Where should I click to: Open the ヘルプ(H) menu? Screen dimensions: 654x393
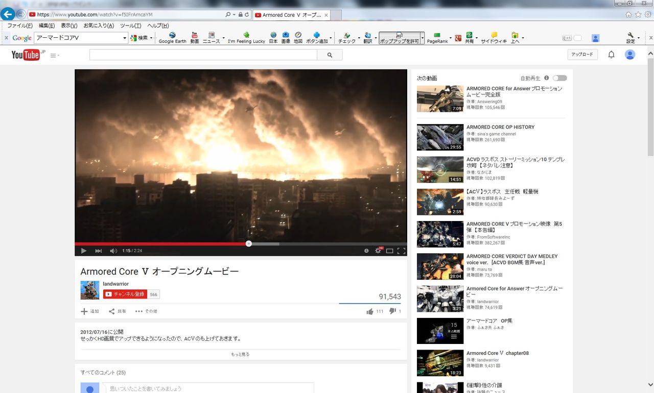click(158, 26)
